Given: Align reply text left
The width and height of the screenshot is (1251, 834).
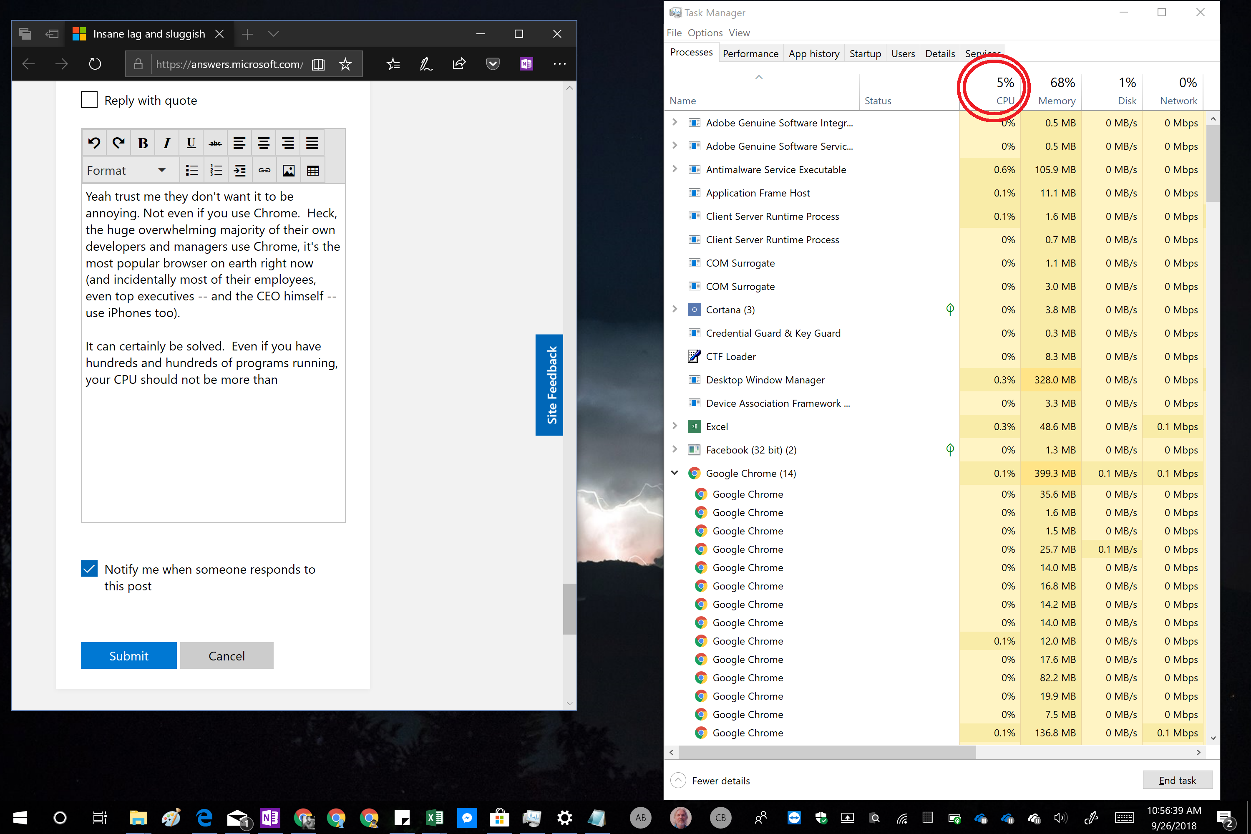Looking at the screenshot, I should (239, 143).
